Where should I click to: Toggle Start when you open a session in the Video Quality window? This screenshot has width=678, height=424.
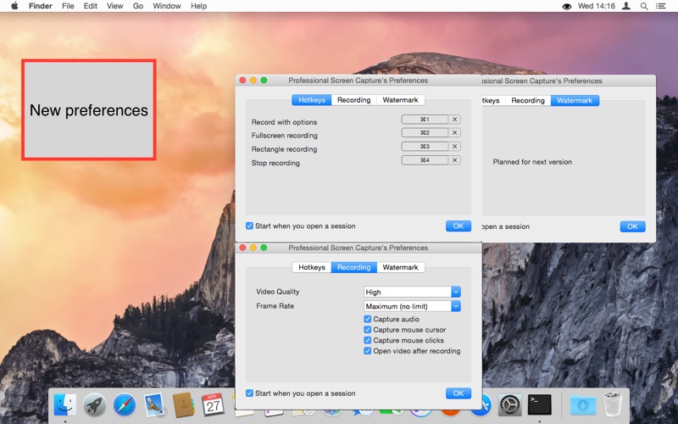pos(249,393)
